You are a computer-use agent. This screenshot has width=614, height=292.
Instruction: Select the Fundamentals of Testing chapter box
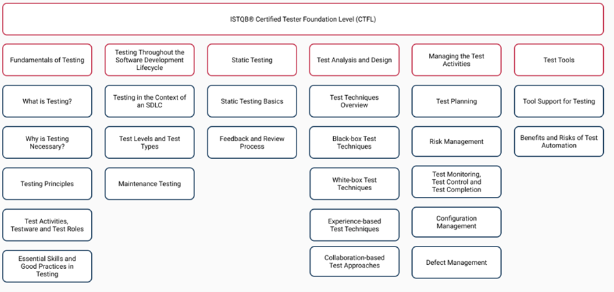click(47, 60)
